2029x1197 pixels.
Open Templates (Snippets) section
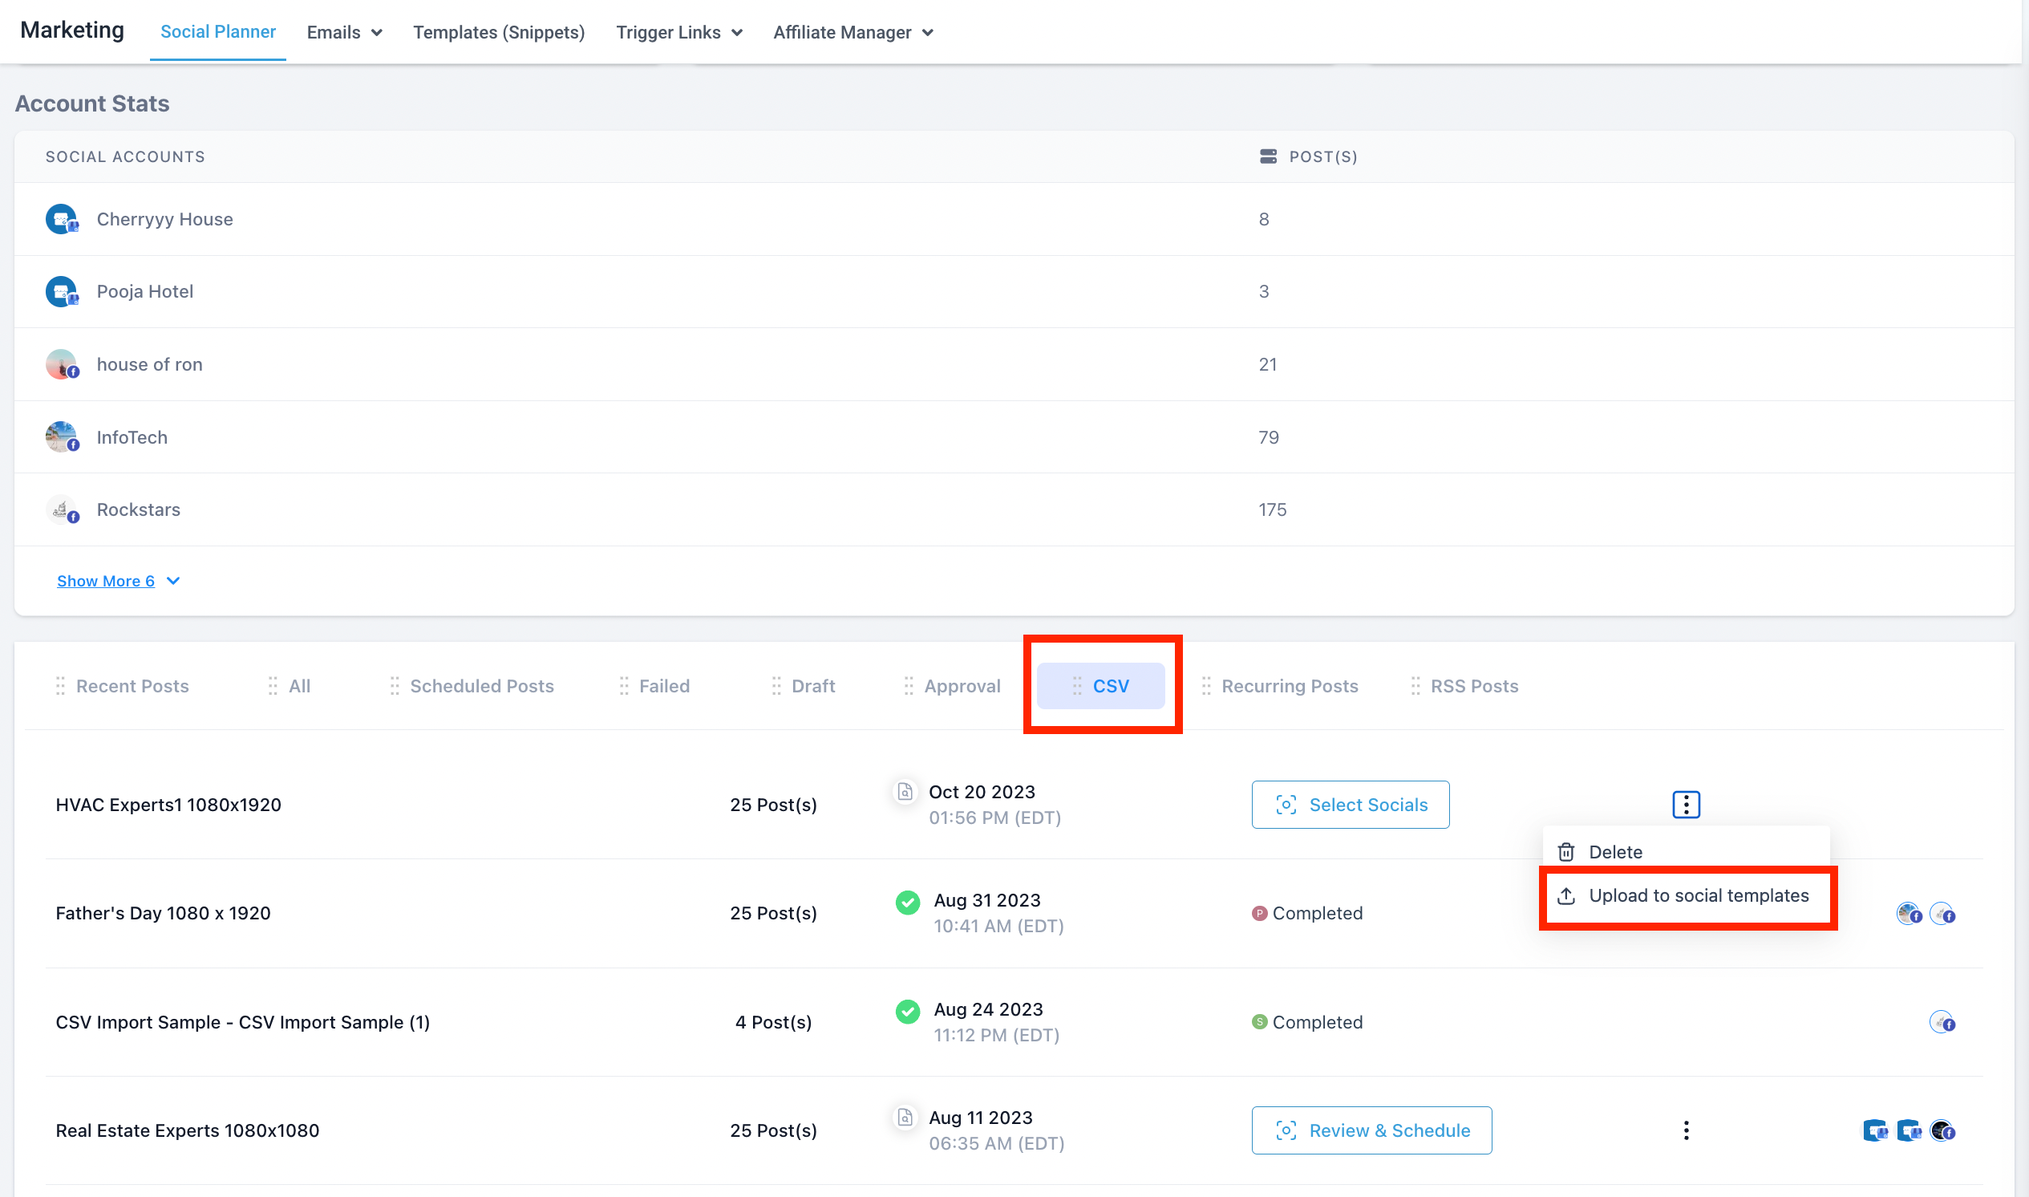pos(499,32)
